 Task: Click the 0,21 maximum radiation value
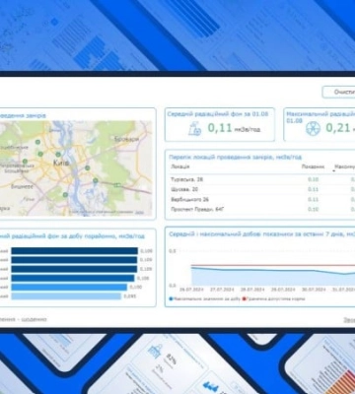[x=338, y=128]
